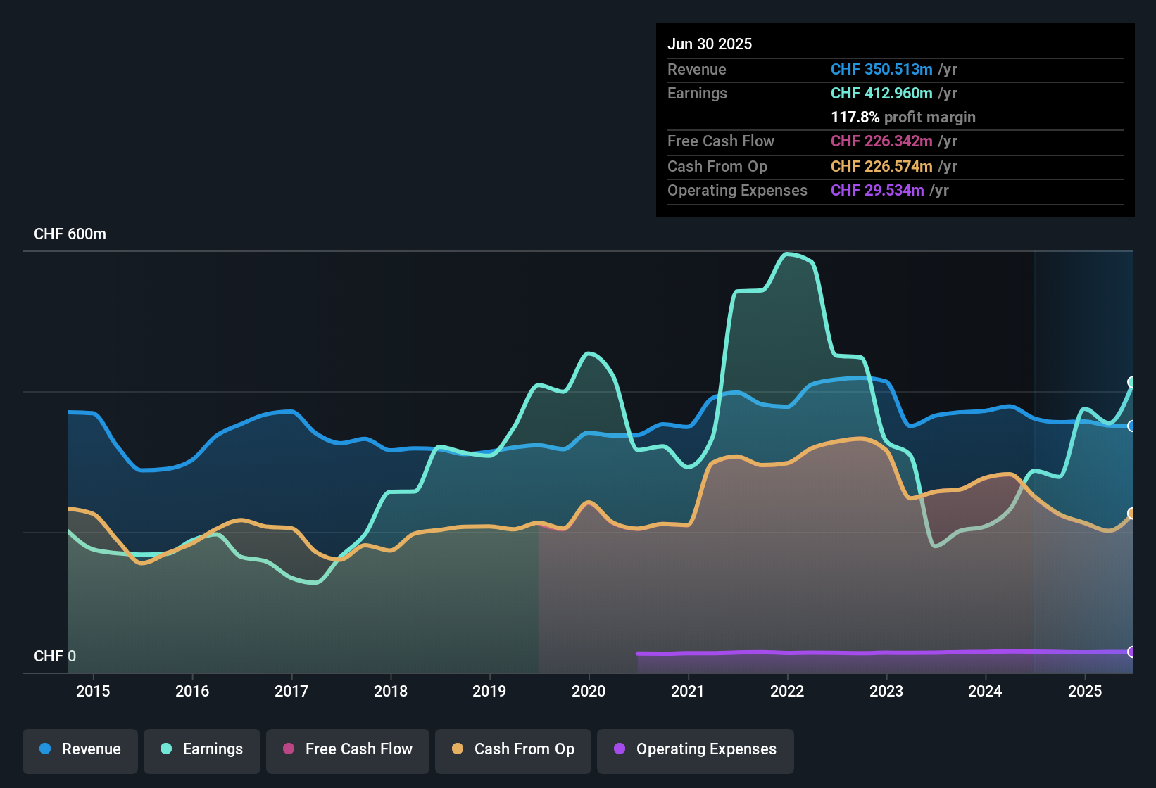Screen dimensions: 1156x788
Task: Hide the Free Cash Flow series
Action: 348,749
